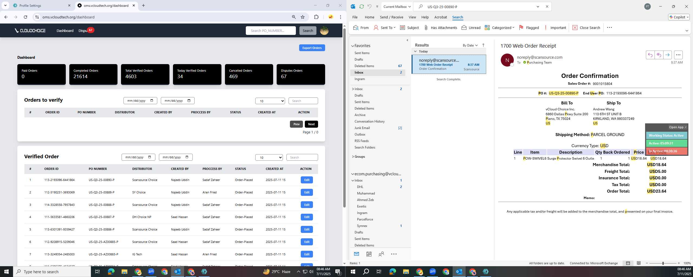Filter by Important messages
This screenshot has width=693, height=277.
555,28
